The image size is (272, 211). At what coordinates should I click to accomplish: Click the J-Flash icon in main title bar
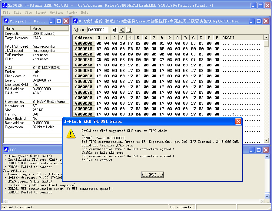[4, 5]
